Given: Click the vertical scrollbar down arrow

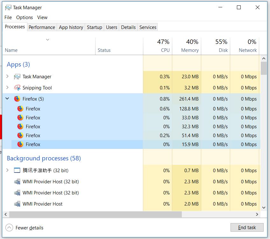Looking at the screenshot, I should pos(264,208).
